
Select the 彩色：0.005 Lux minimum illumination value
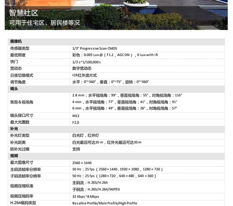(x=115, y=55)
